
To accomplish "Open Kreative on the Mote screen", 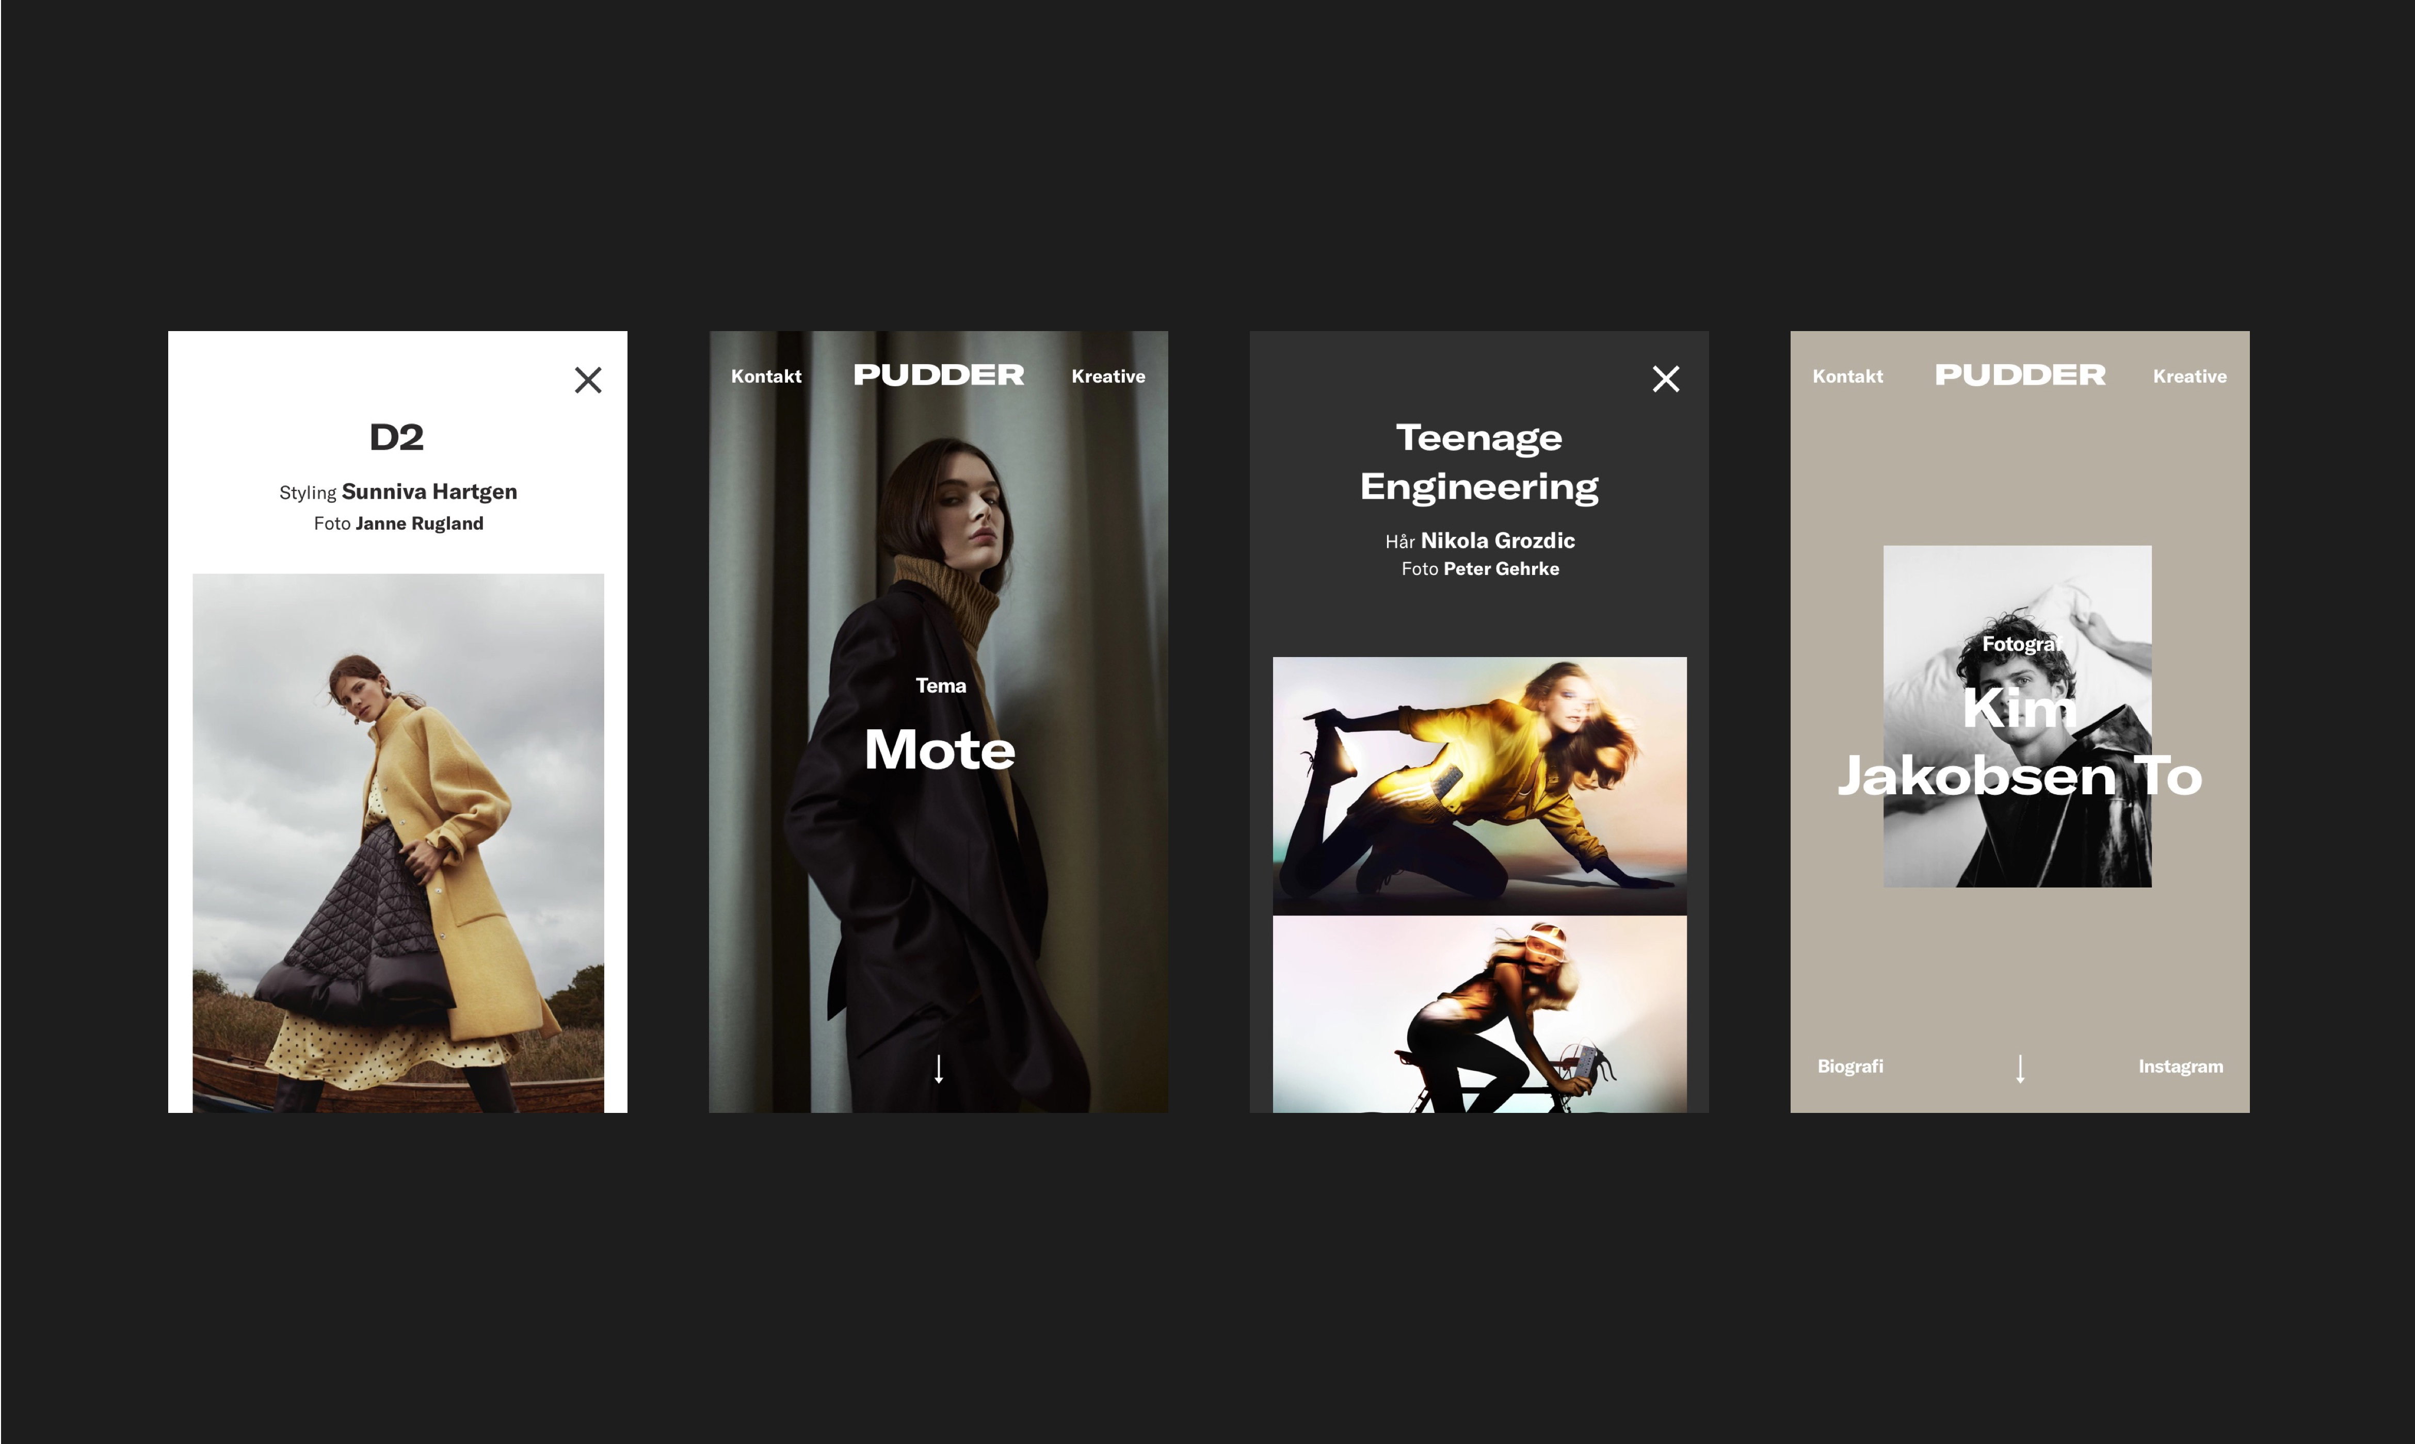I will 1108,376.
